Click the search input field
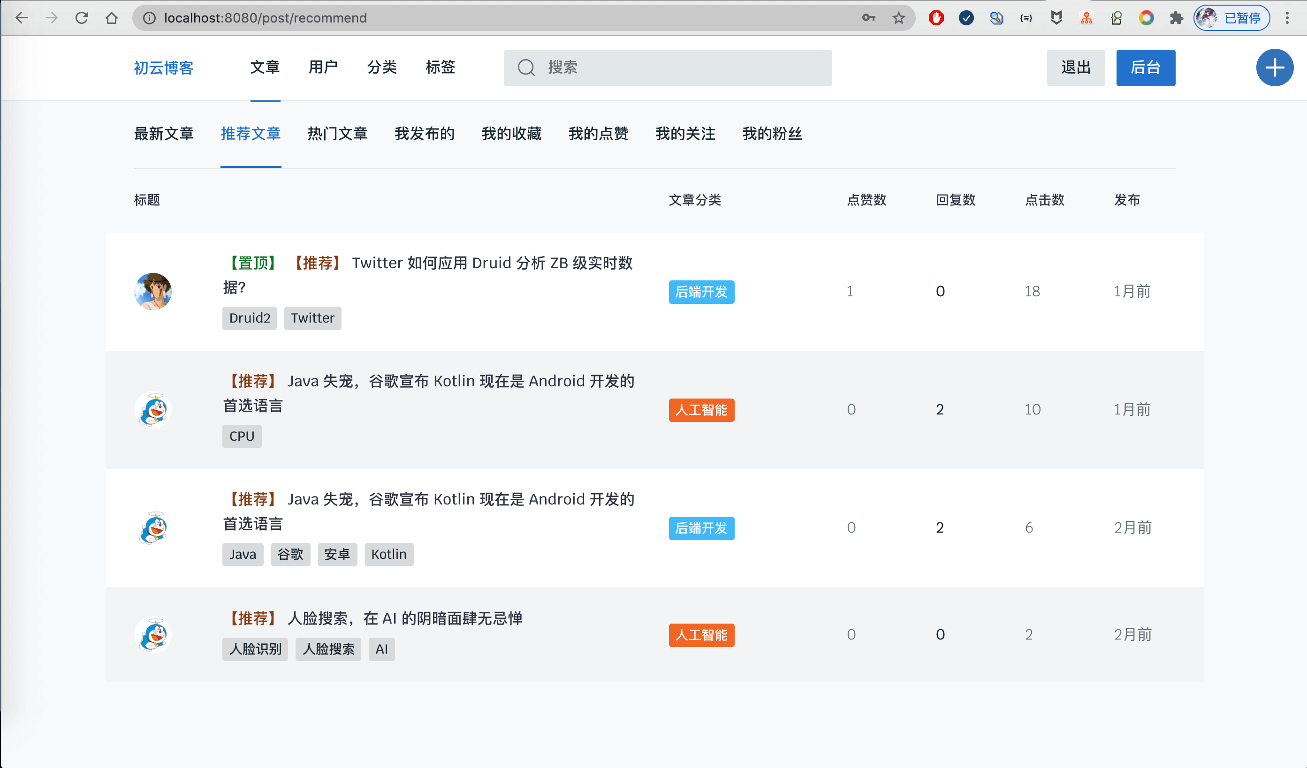The height and width of the screenshot is (768, 1307). [x=669, y=67]
